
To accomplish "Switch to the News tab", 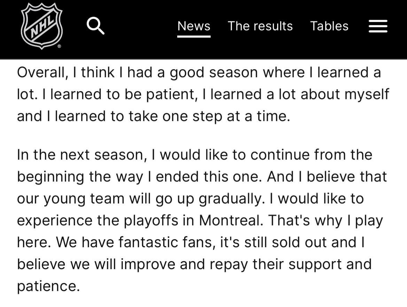I will tap(194, 26).
